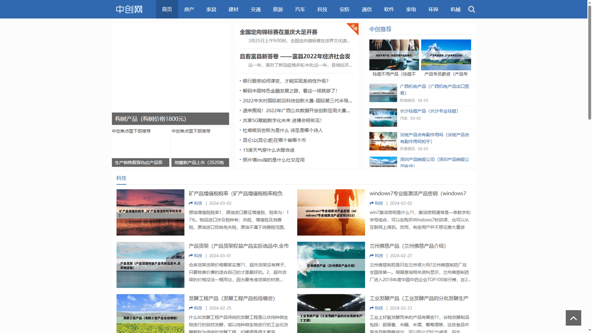Screen dimensions: 592x333
Task: Open 深圳产品销毁公司 recommended link
Action: pyautogui.click(x=435, y=162)
